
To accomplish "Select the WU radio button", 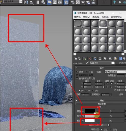I will click(93, 91).
